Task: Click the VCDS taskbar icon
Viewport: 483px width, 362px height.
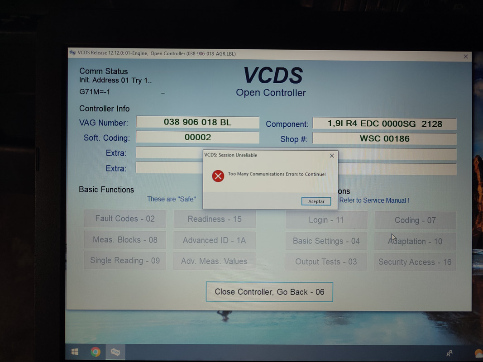Action: coord(115,352)
